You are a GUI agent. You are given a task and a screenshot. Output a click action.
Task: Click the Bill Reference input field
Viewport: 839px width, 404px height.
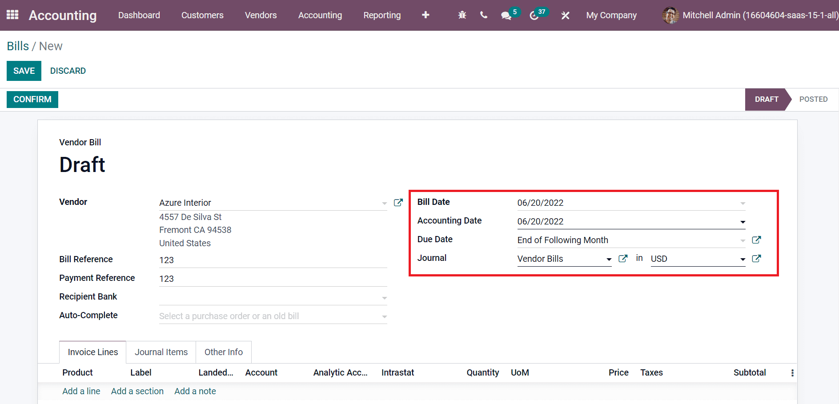pyautogui.click(x=273, y=260)
